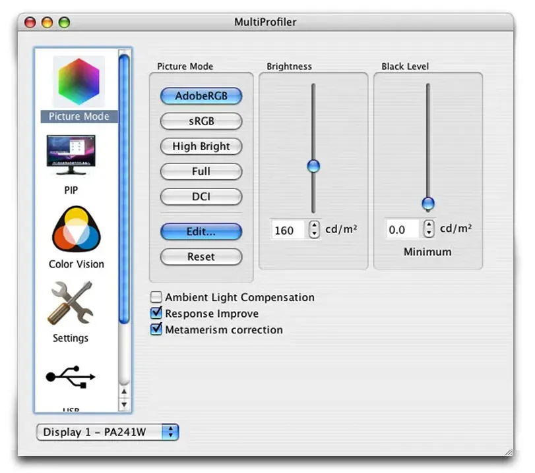Decrease brightness with the stepper down arrow
Image resolution: width=535 pixels, height=473 pixels.
coord(314,234)
